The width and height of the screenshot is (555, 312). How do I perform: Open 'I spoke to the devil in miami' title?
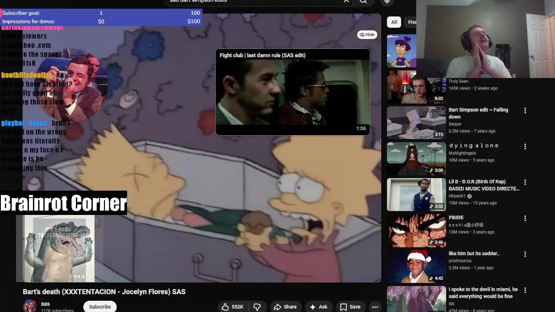(483, 293)
